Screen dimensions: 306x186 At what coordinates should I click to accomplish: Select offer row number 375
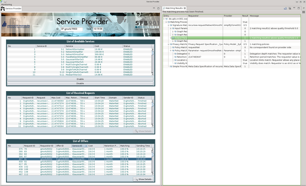pos(80,149)
